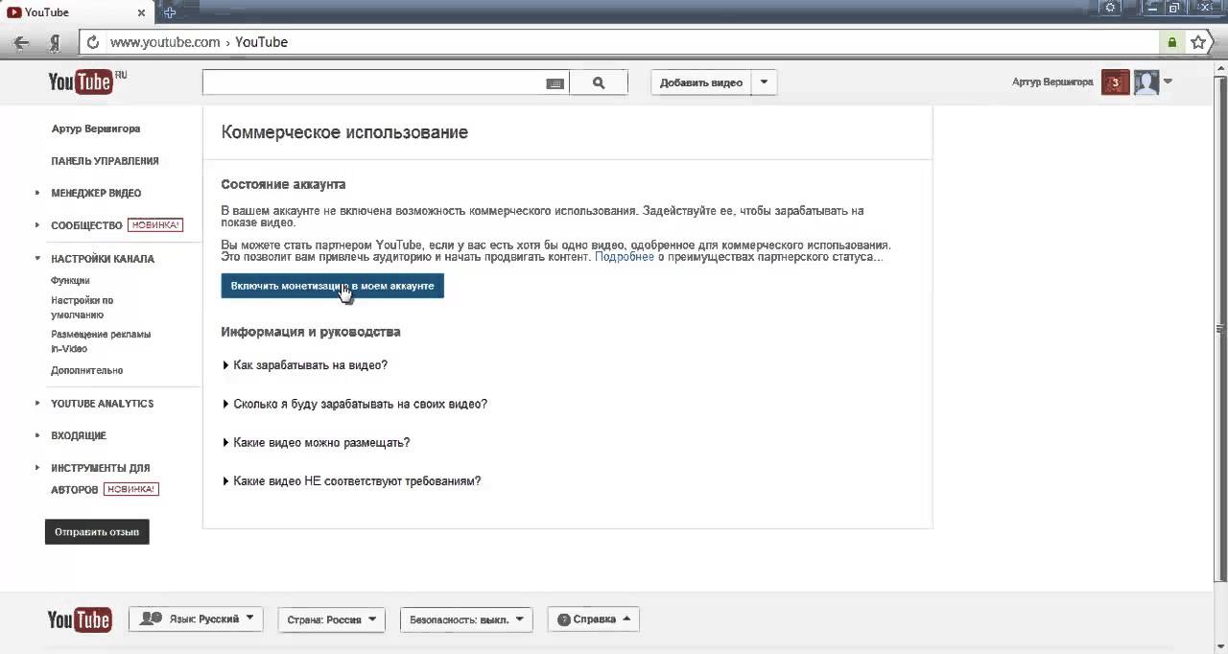Open 'Дополнительно' under channel settings
The image size is (1228, 654).
86,370
